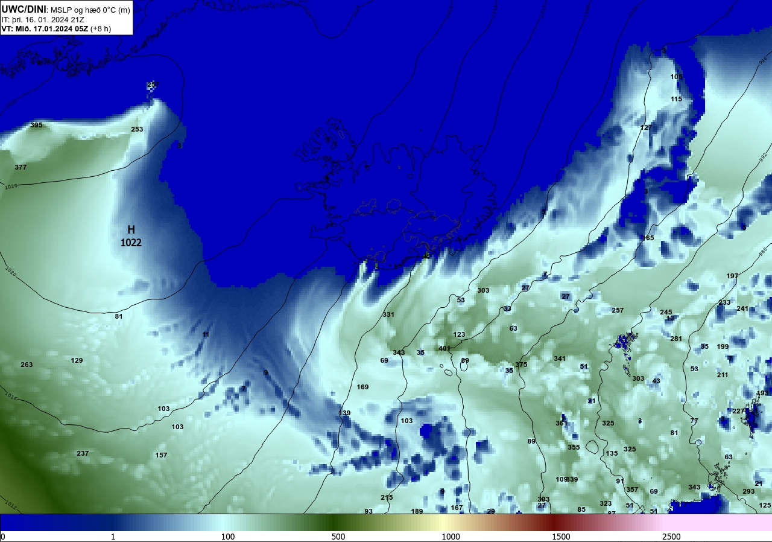The height and width of the screenshot is (542, 772).
Task: Click the 293 height value
Action: pyautogui.click(x=748, y=491)
